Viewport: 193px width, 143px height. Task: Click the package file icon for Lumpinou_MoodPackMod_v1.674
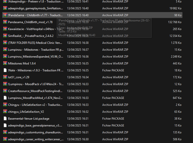[x=5, y=98]
